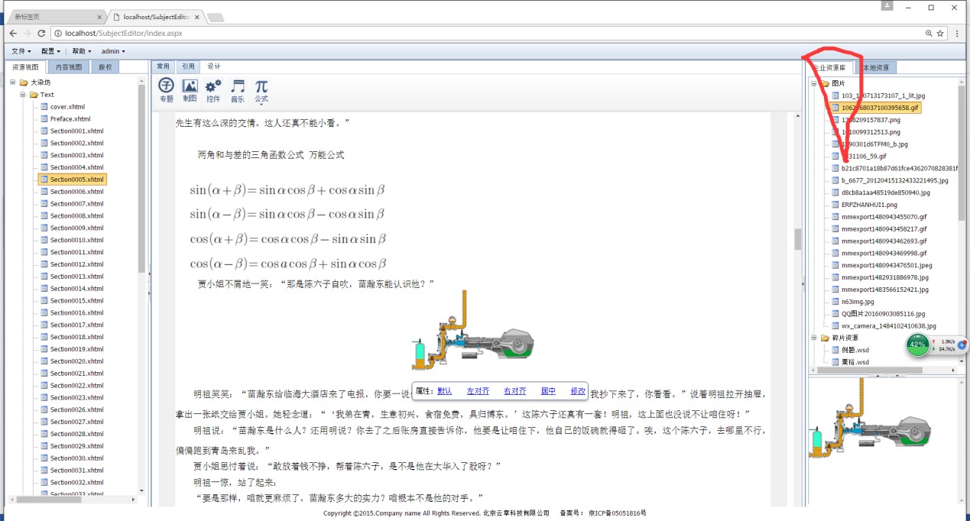This screenshot has width=970, height=521.
Task: Click the Chrome user profile icon
Action: point(887,6)
